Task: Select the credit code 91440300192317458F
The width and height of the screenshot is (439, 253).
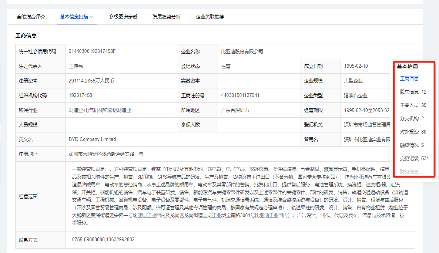Action: click(92, 51)
